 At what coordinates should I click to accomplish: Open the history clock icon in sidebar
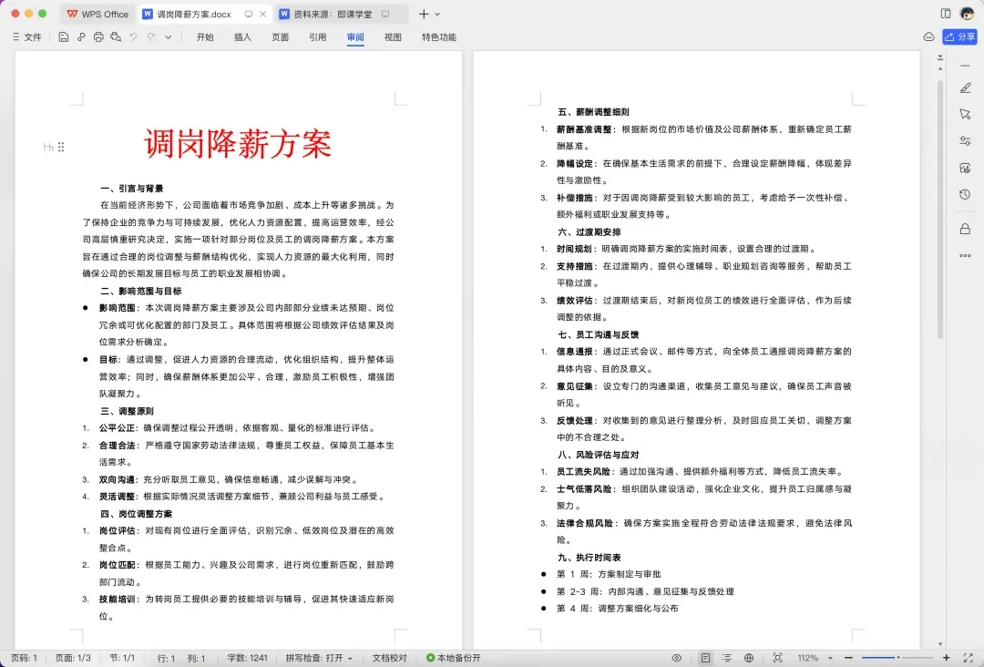965,194
